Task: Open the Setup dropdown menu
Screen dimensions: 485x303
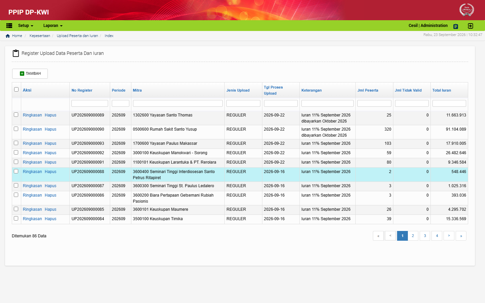Action: pos(26,26)
